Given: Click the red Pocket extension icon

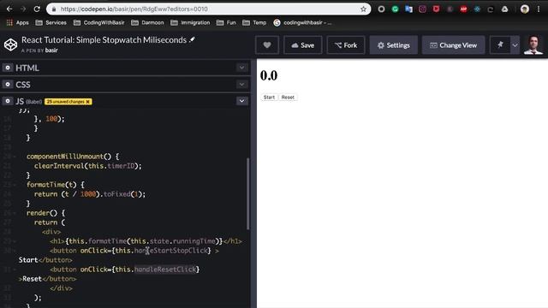Looking at the screenshot, I should click(x=436, y=9).
